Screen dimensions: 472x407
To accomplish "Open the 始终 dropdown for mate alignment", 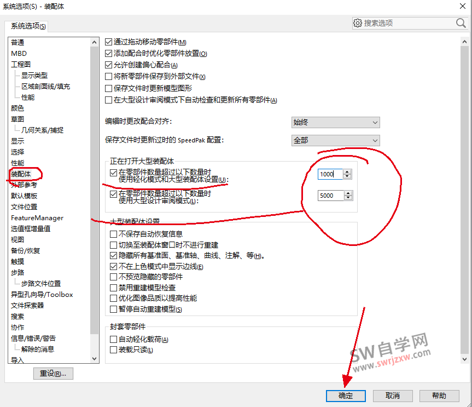I will (x=375, y=122).
